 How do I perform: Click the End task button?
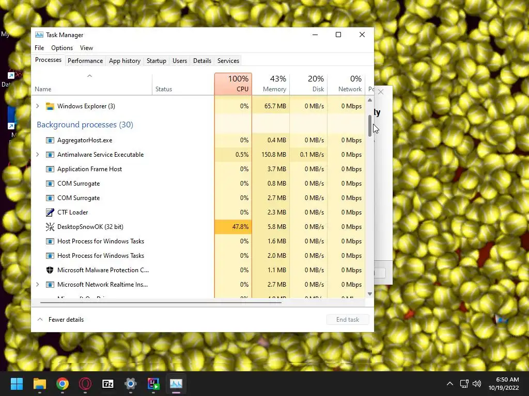pos(348,320)
